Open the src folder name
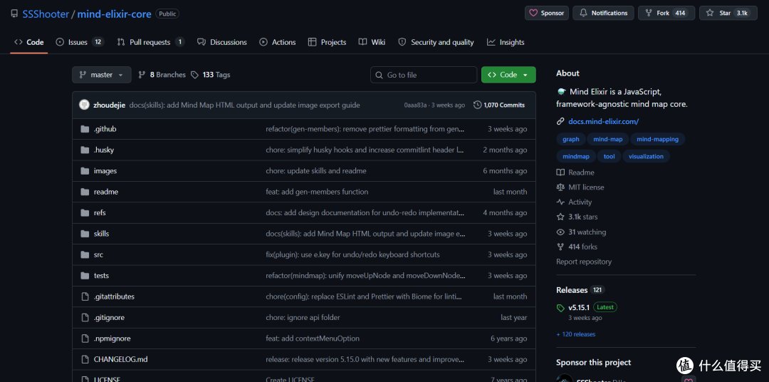Viewport: 769px width, 382px height. [98, 255]
